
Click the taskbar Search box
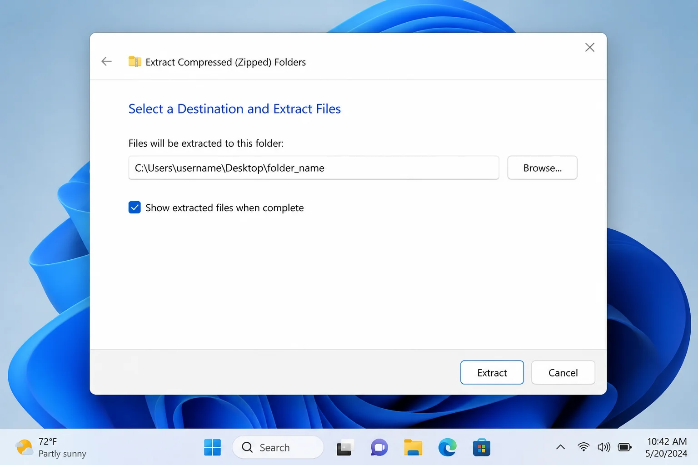pyautogui.click(x=278, y=447)
